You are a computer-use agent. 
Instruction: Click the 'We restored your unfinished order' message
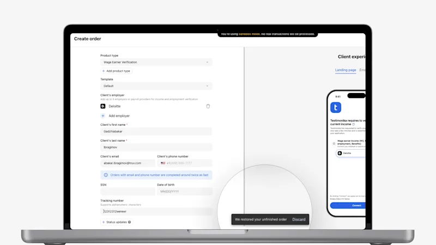click(x=261, y=219)
